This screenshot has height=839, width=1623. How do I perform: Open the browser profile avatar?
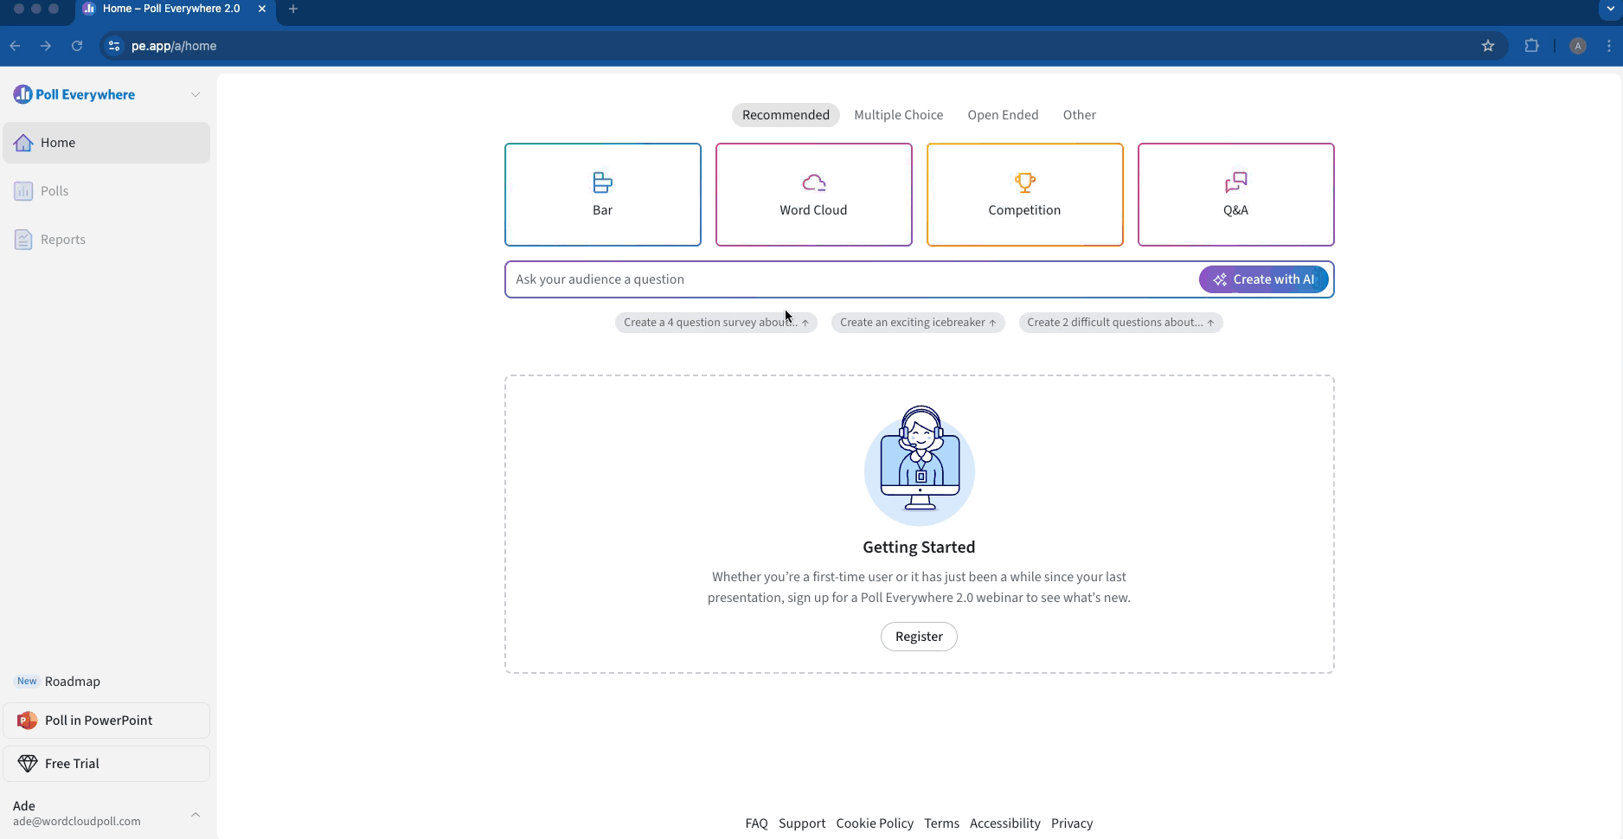[1578, 46]
